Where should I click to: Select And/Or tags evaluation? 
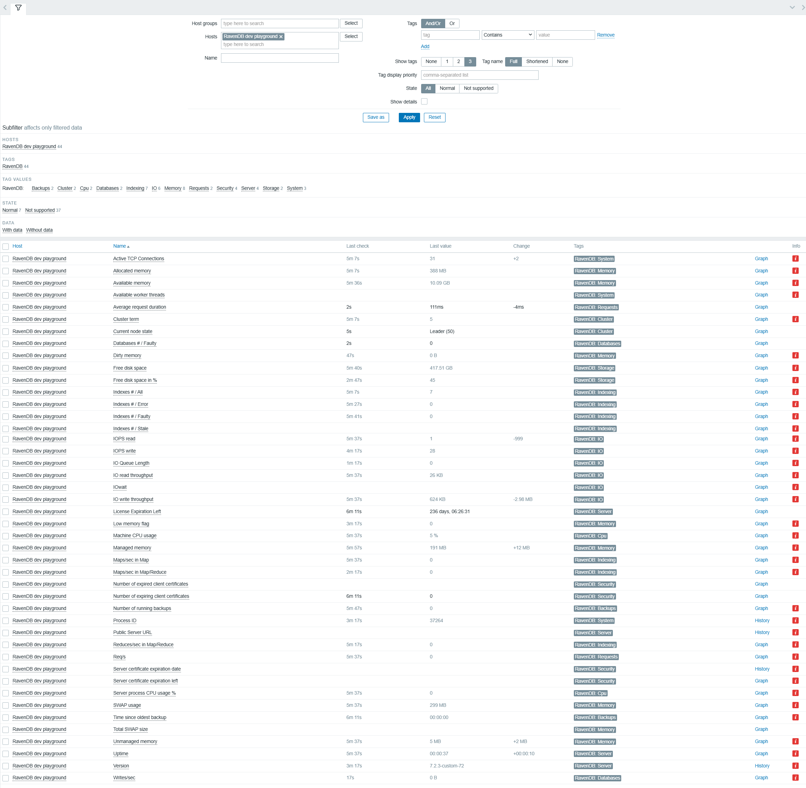point(433,24)
